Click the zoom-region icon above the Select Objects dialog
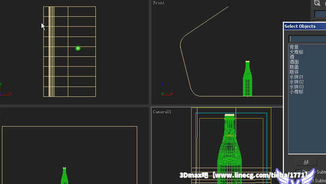Image resolution: width=326 pixels, height=184 pixels. tap(317, 3)
